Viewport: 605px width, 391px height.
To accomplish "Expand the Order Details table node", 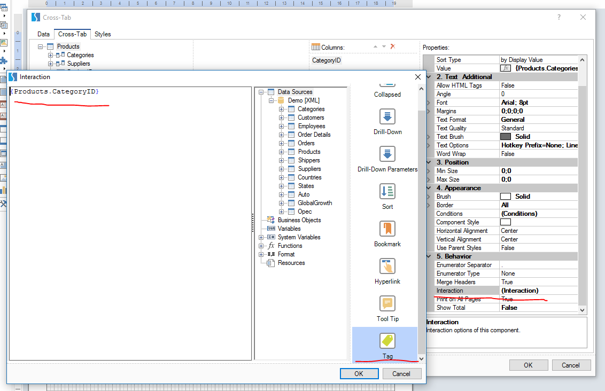I will click(x=281, y=135).
